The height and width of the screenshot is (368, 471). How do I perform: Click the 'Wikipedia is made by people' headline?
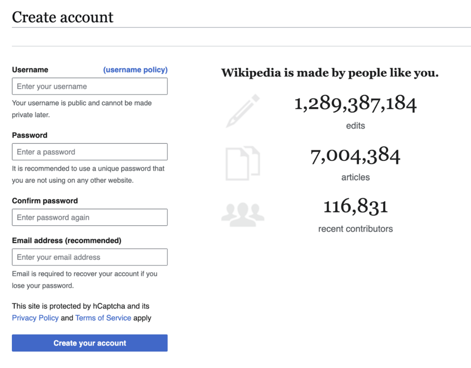pos(330,73)
